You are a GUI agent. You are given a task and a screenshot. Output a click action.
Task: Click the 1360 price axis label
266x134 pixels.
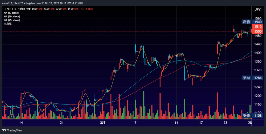click(x=258, y=61)
